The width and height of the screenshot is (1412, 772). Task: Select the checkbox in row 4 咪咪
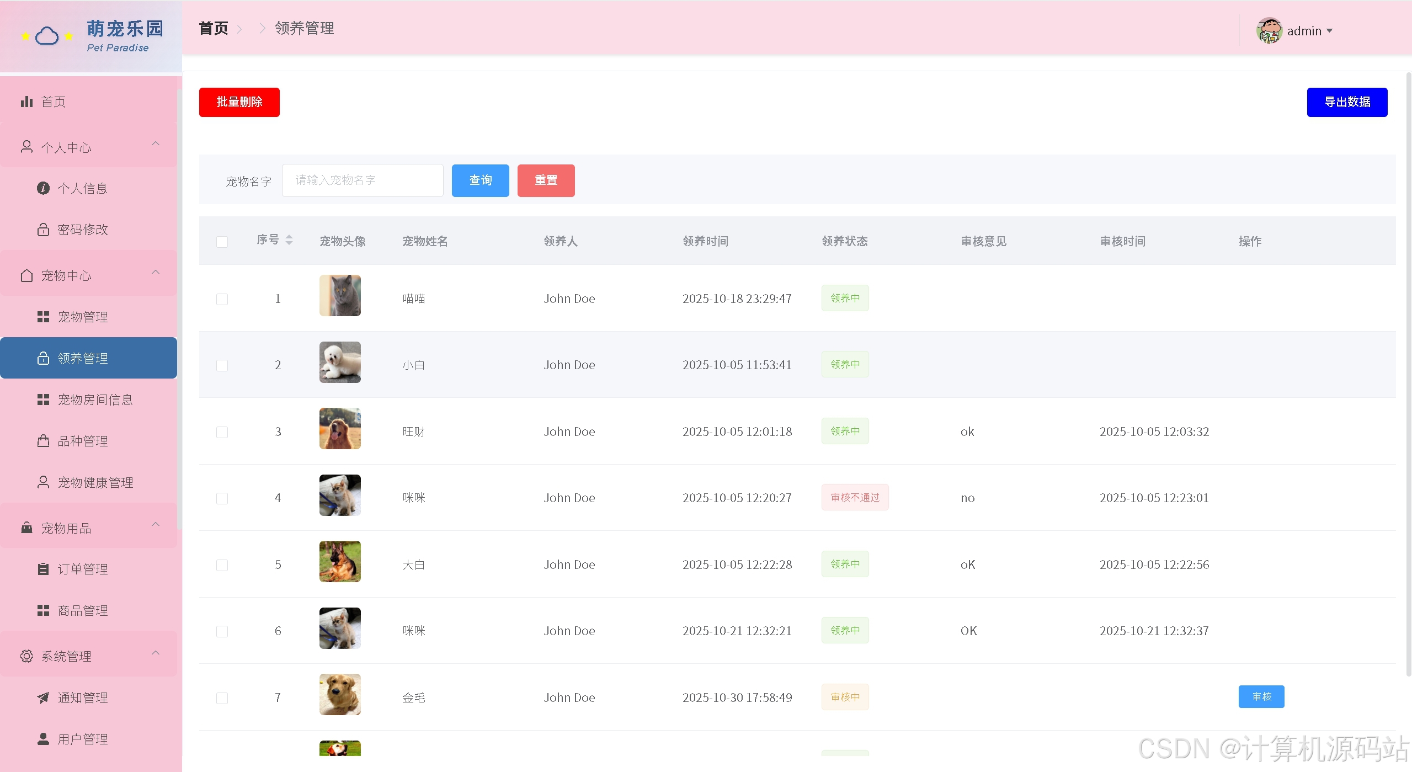coord(222,498)
